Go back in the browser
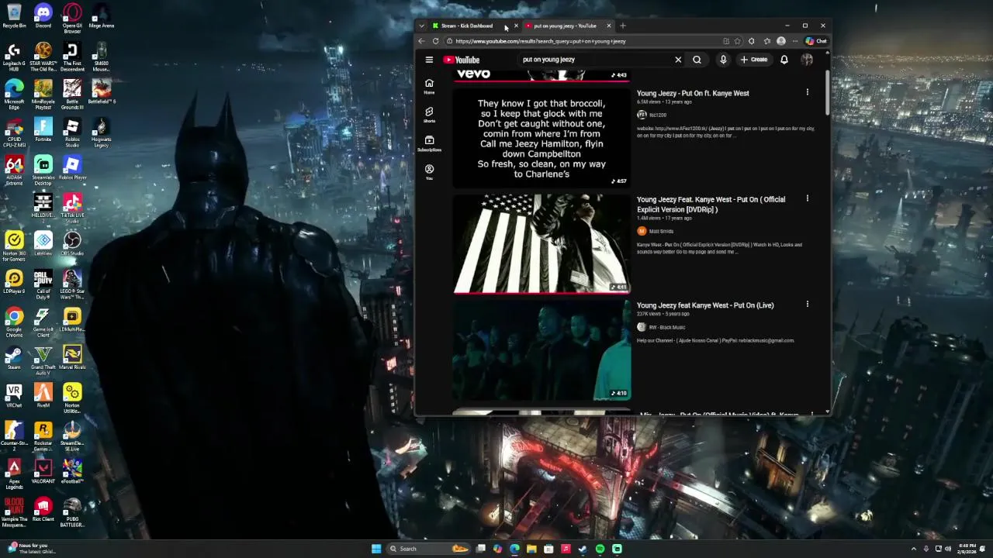Screen dimensions: 993x558 click(x=421, y=41)
